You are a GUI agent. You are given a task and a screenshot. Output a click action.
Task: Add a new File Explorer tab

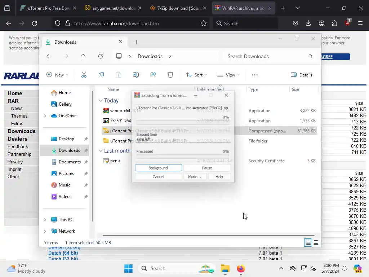(136, 42)
